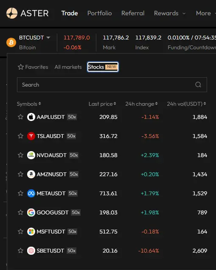Click the 117,839.2 Index price
The width and height of the screenshot is (216, 270).
[x=149, y=37]
